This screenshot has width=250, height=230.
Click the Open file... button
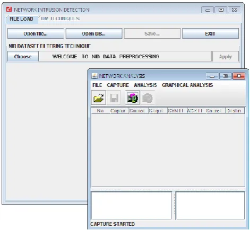(36, 33)
